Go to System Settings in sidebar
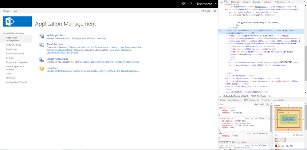This screenshot has width=307, height=150. [13, 45]
